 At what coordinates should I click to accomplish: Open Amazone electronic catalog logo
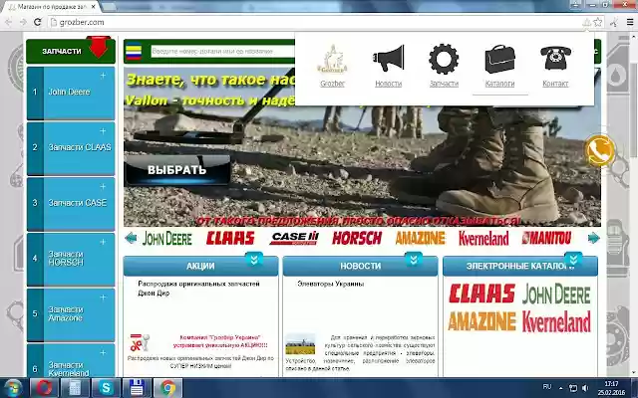tap(481, 321)
